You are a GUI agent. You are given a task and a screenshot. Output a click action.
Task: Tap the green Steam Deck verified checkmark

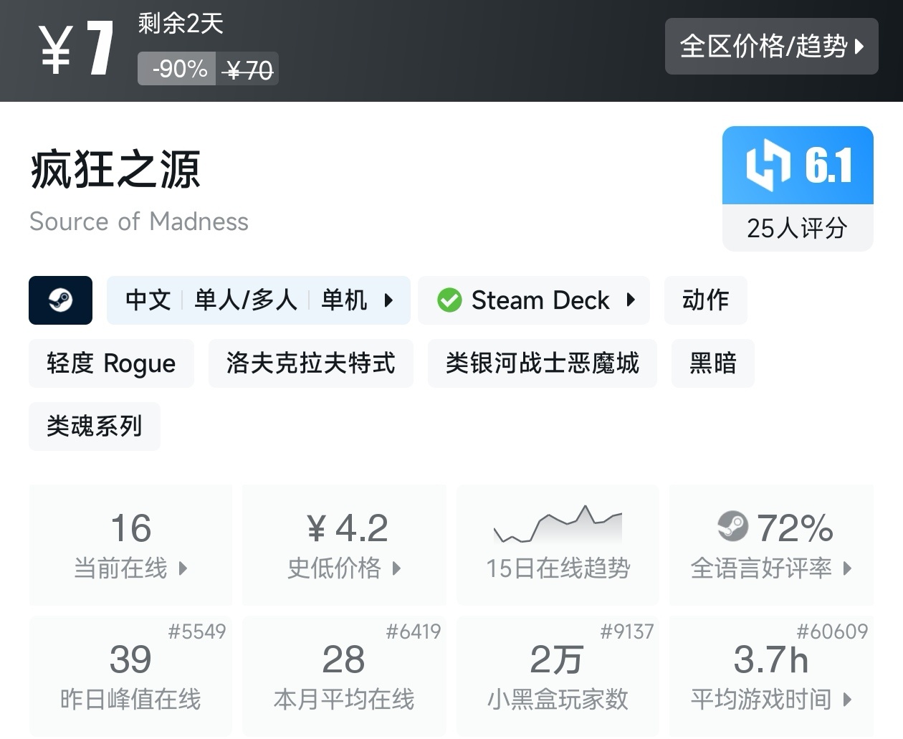[449, 300]
